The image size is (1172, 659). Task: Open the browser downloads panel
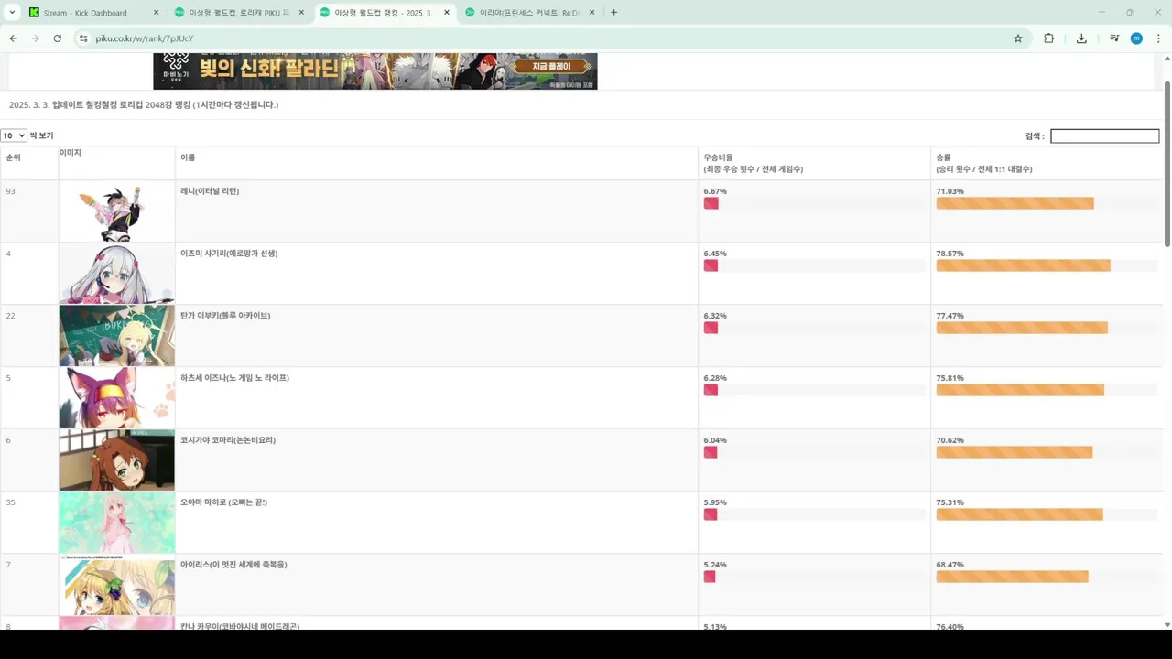1081,38
